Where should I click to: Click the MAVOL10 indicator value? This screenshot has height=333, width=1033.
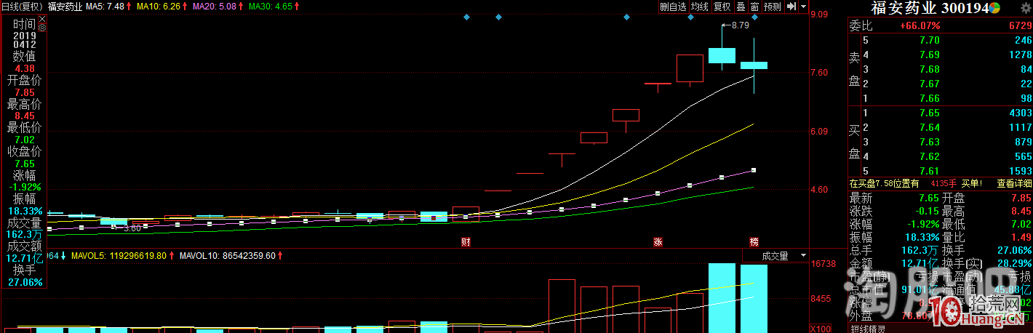point(227,256)
